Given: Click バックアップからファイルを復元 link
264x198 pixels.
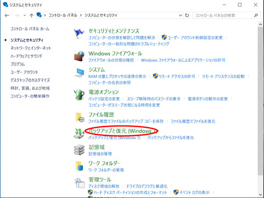Looking at the screenshot, I should point(170,138).
